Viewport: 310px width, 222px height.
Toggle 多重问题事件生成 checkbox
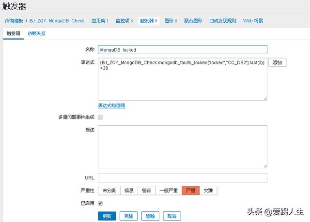coord(100,117)
